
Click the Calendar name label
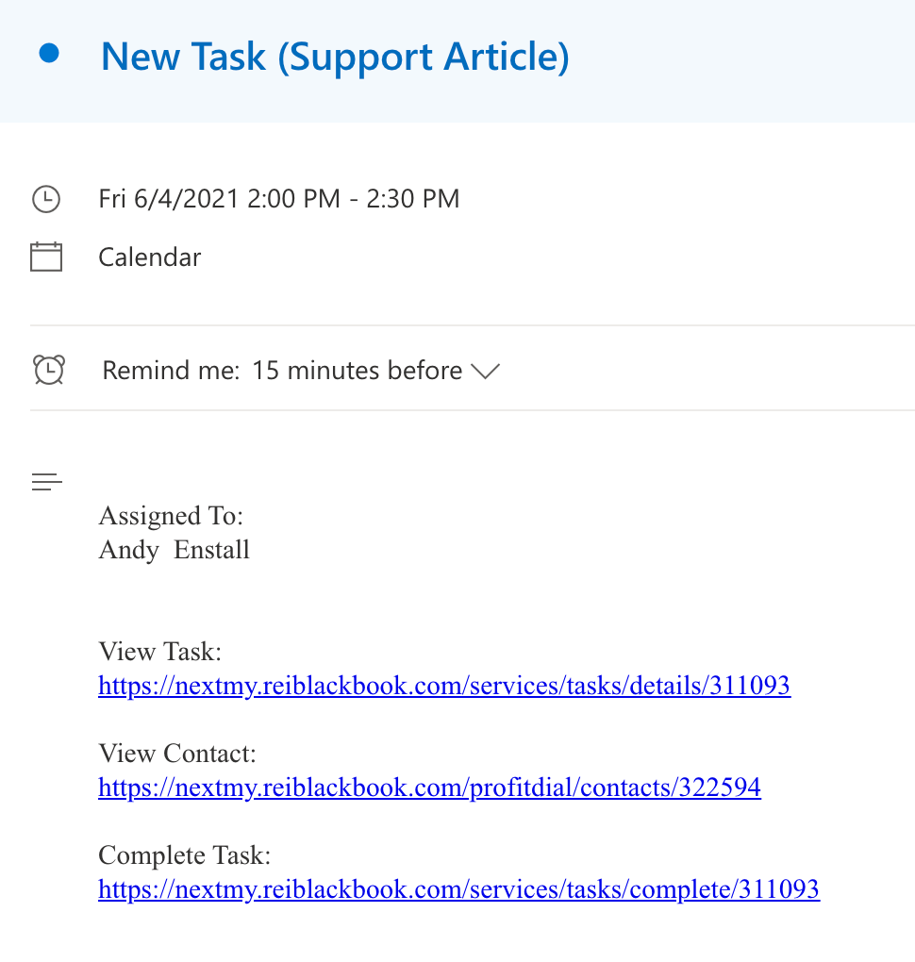150,257
